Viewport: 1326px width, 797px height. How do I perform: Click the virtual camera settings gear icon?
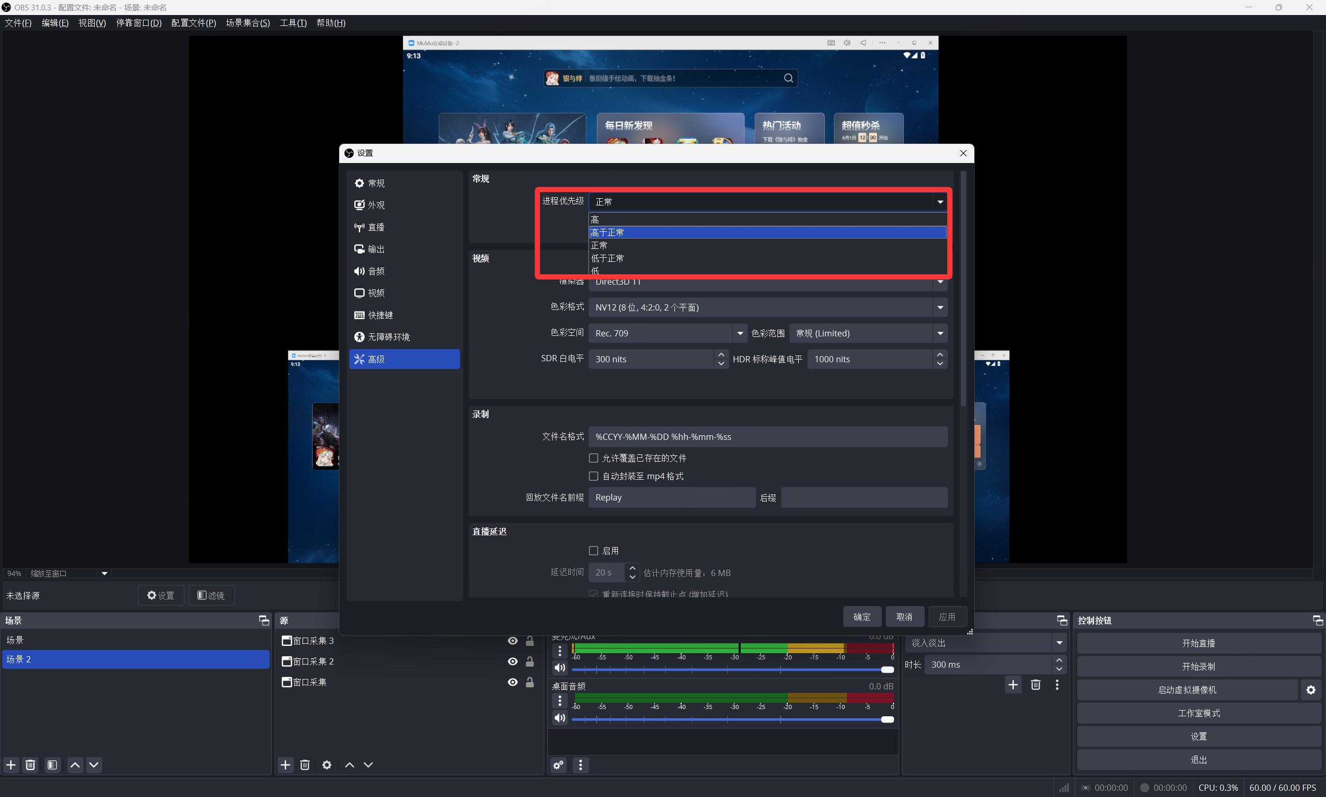(x=1310, y=690)
